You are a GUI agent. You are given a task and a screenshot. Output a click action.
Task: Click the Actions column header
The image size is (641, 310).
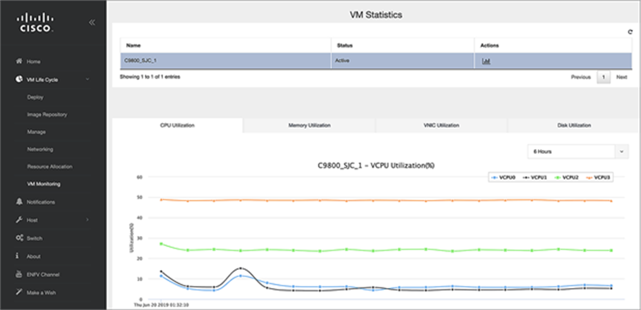pyautogui.click(x=553, y=46)
